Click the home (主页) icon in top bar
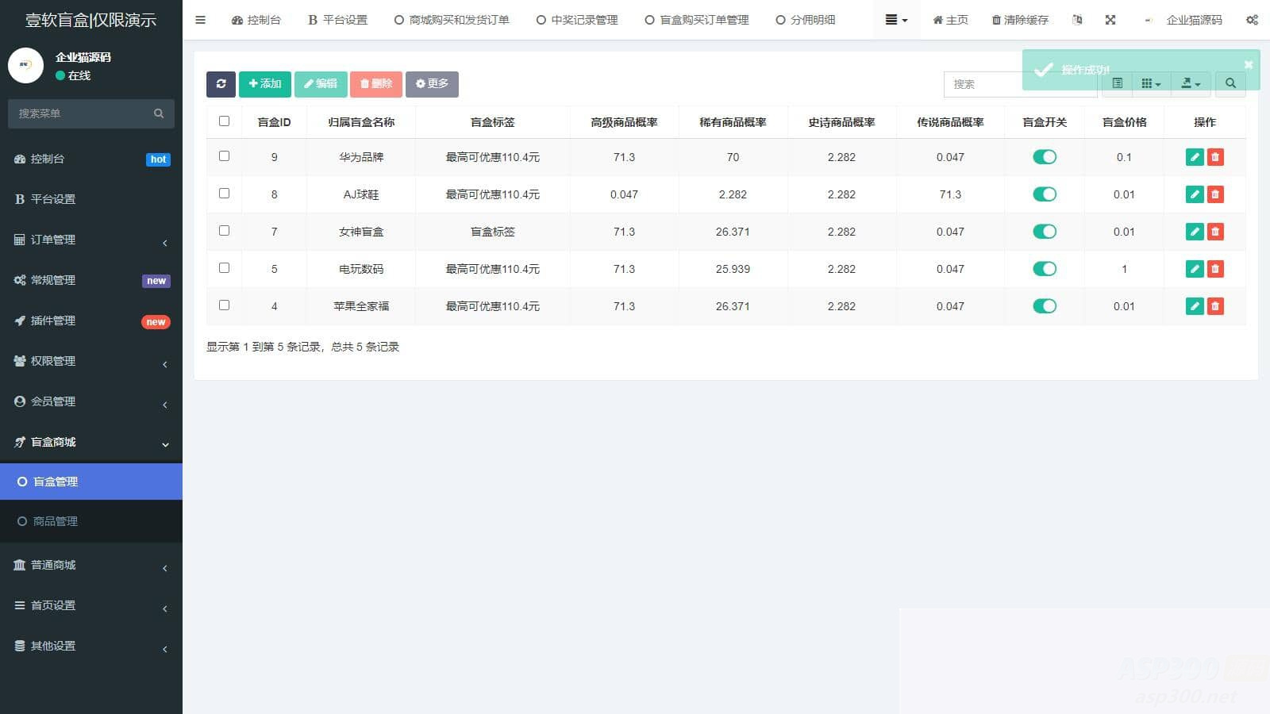The height and width of the screenshot is (714, 1270). point(949,20)
